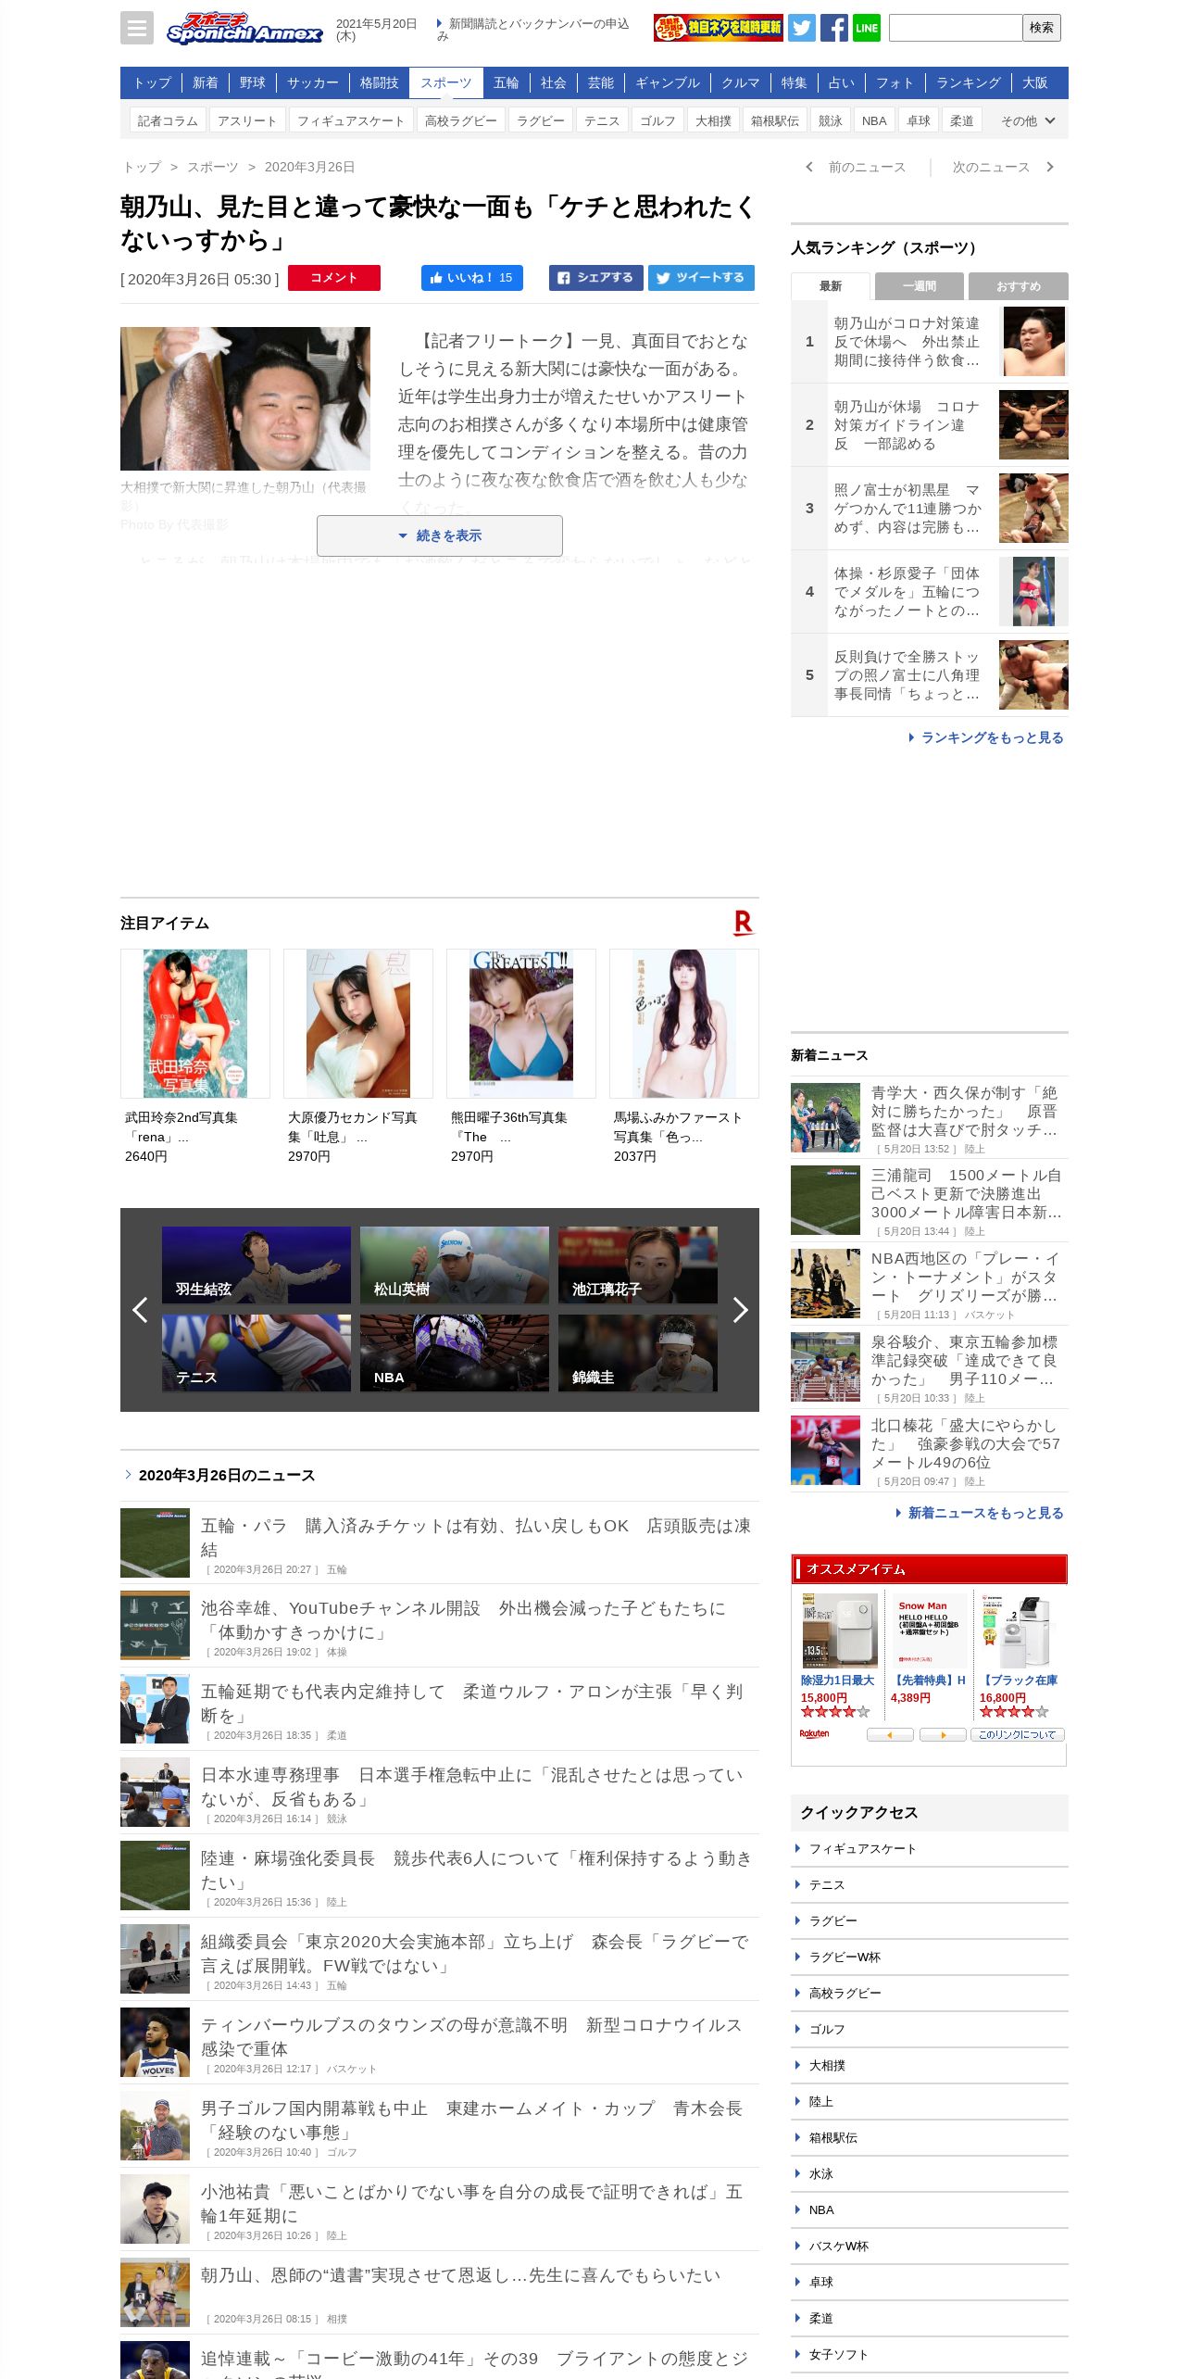Click ランキングをもっと見る link

[x=986, y=737]
